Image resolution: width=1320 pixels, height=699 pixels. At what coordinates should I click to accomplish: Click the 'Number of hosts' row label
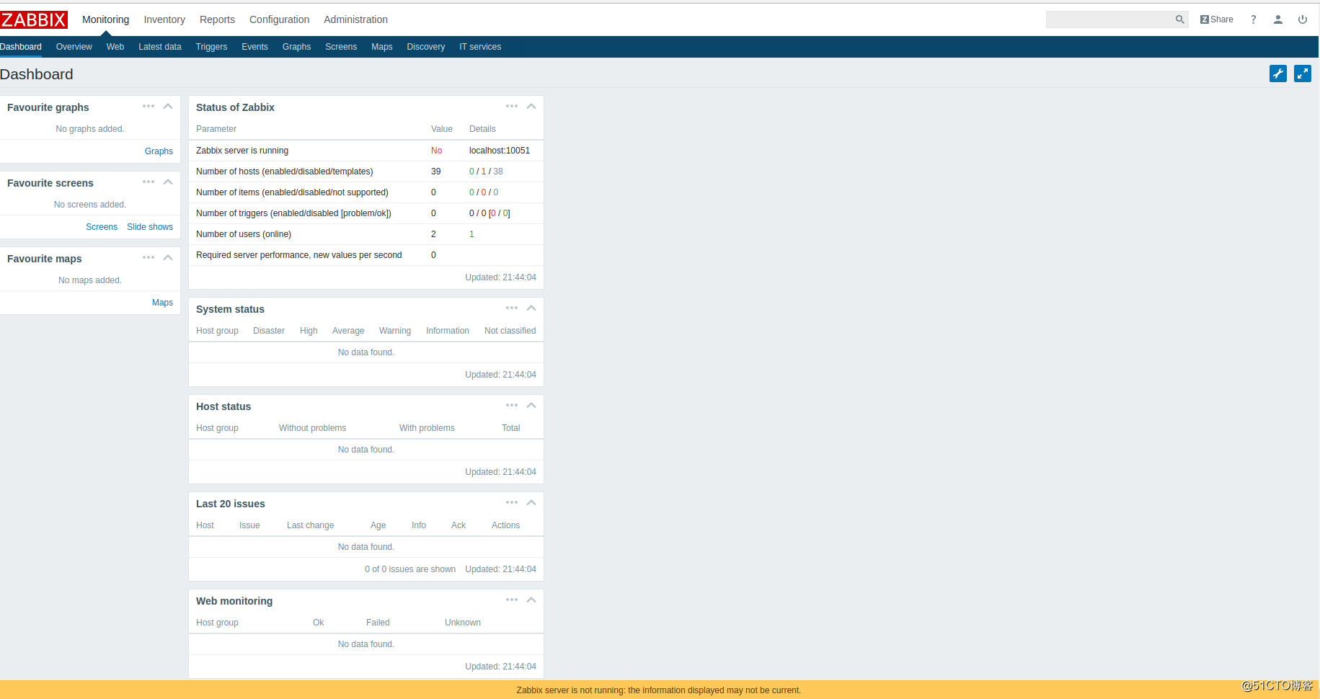point(285,172)
